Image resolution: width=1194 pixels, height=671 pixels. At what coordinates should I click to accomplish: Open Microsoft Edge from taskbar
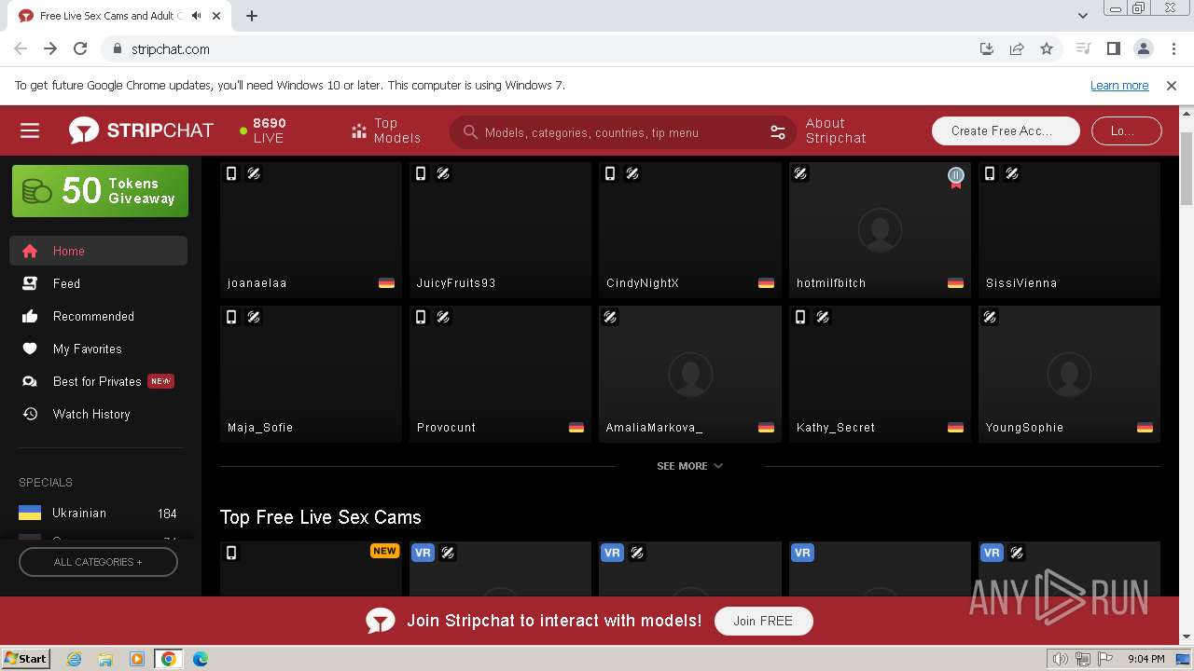[x=200, y=659]
